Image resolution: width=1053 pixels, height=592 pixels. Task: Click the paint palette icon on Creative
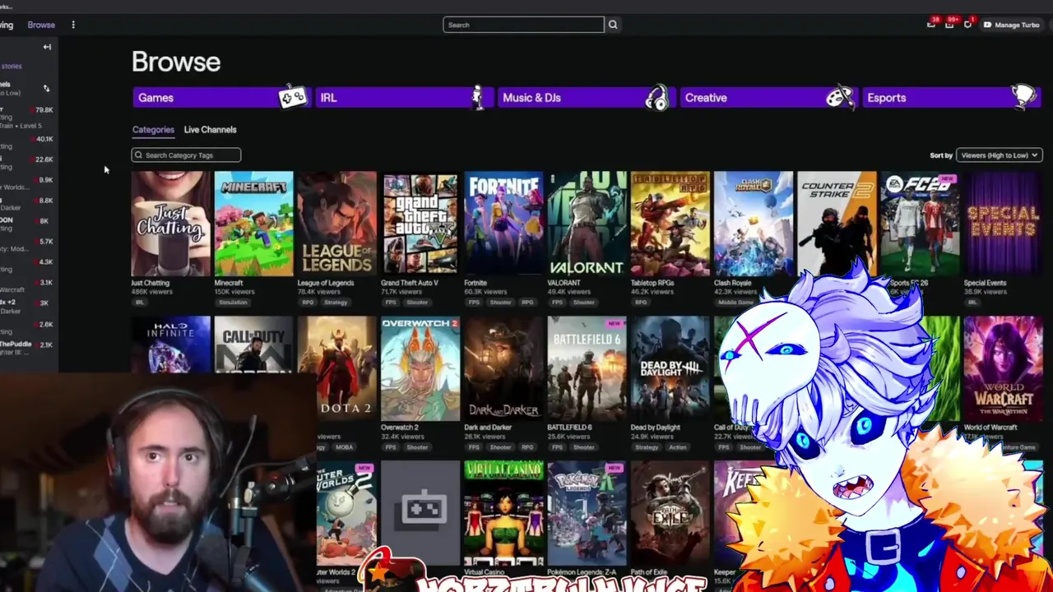(x=839, y=97)
